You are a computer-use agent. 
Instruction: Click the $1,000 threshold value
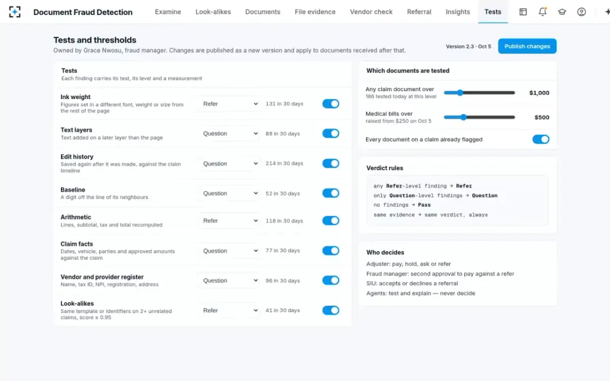(539, 93)
